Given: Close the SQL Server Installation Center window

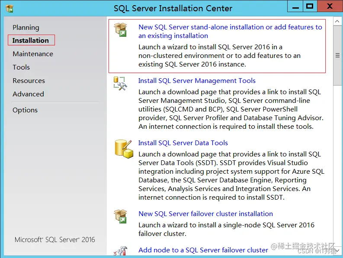Looking at the screenshot, I should 330,6.
